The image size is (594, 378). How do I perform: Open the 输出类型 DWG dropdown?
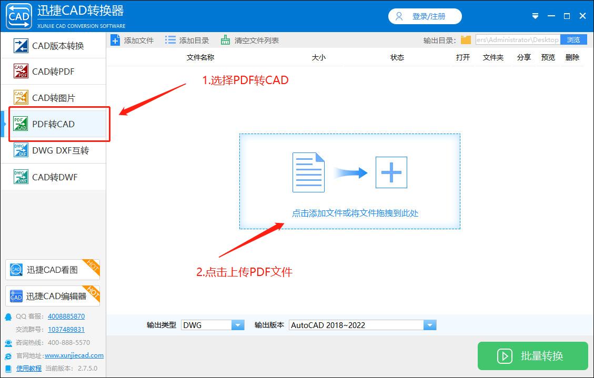(238, 325)
